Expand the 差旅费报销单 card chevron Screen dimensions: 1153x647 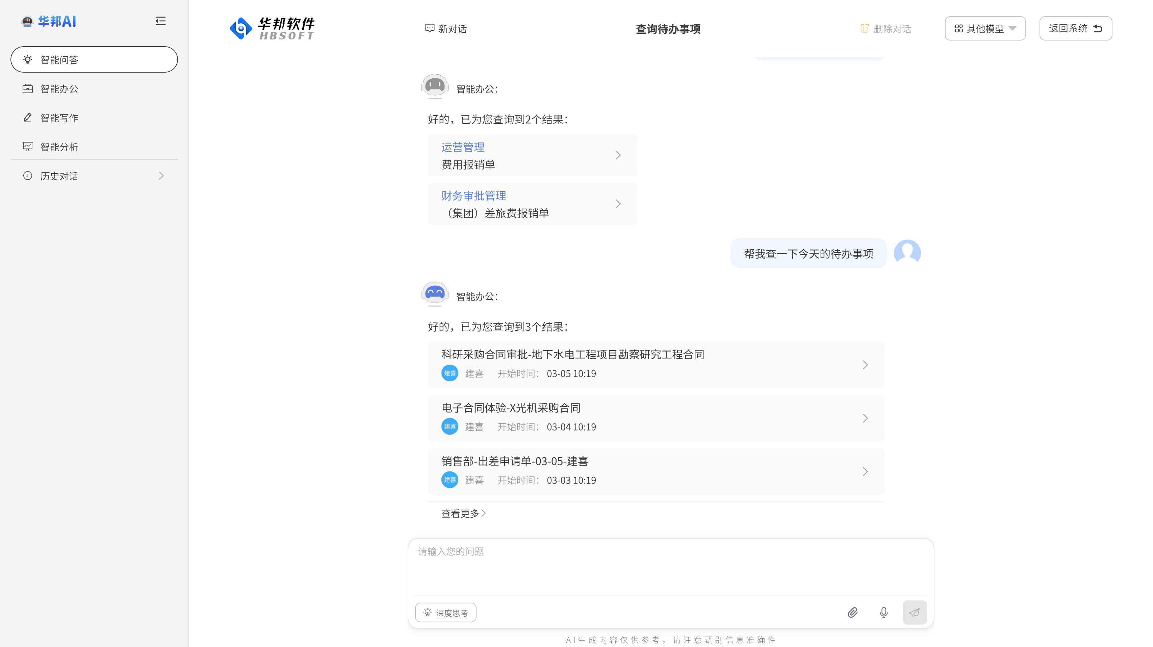click(x=618, y=204)
